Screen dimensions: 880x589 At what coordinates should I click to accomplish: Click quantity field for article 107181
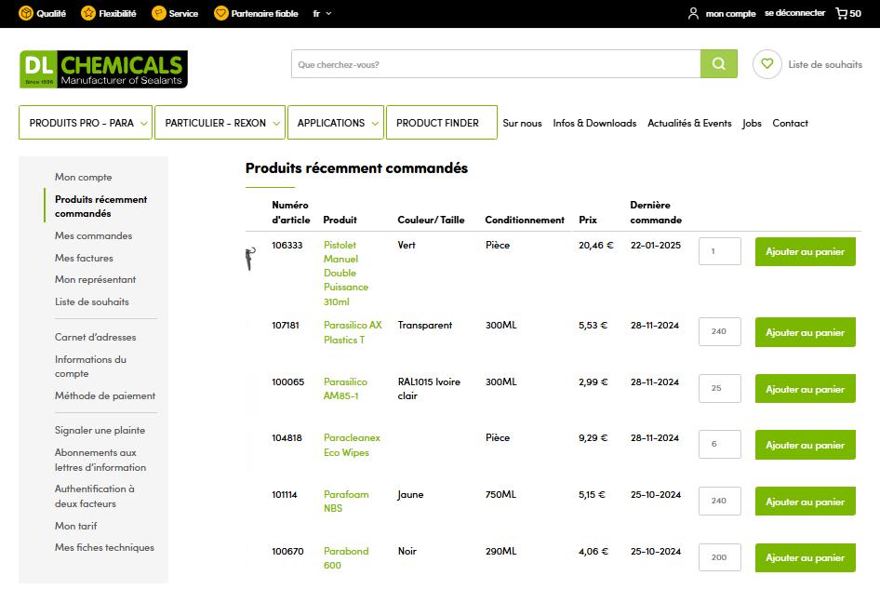point(719,331)
